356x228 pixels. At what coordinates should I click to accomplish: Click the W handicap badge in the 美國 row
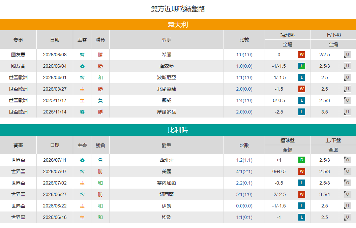tap(301, 171)
